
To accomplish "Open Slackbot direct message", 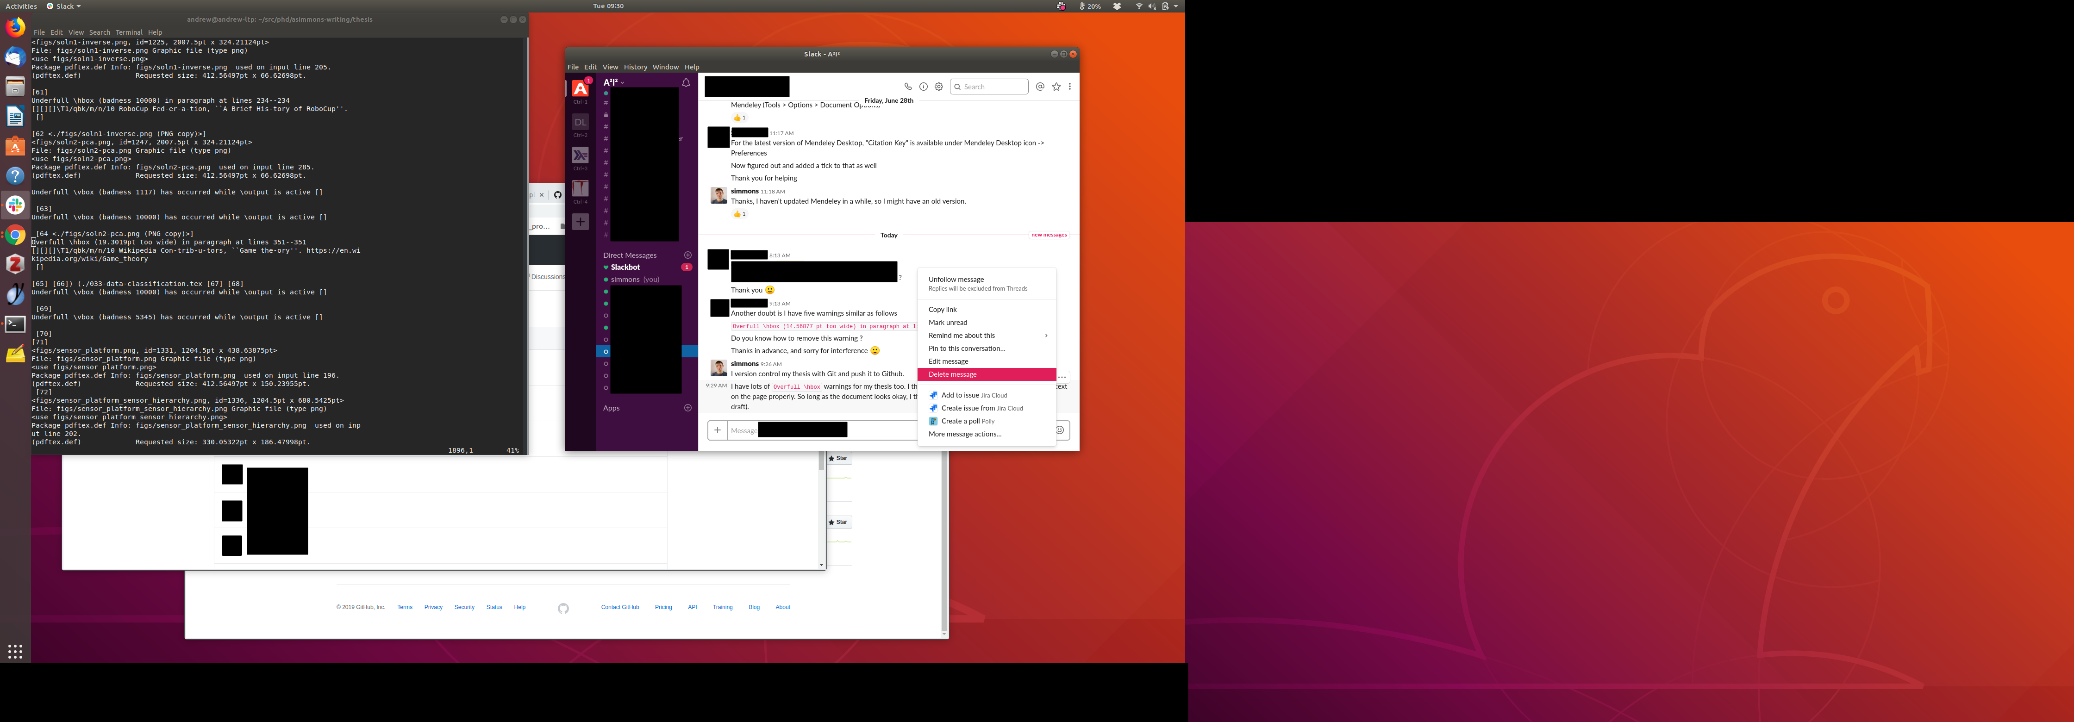I will [x=625, y=267].
